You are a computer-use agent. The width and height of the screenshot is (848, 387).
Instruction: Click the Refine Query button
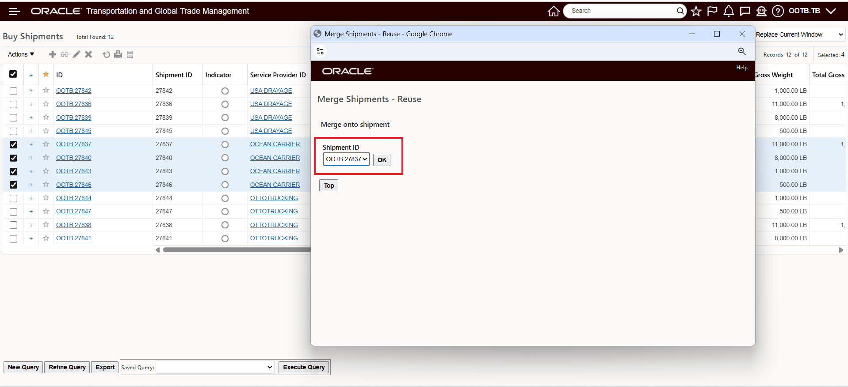pyautogui.click(x=67, y=367)
